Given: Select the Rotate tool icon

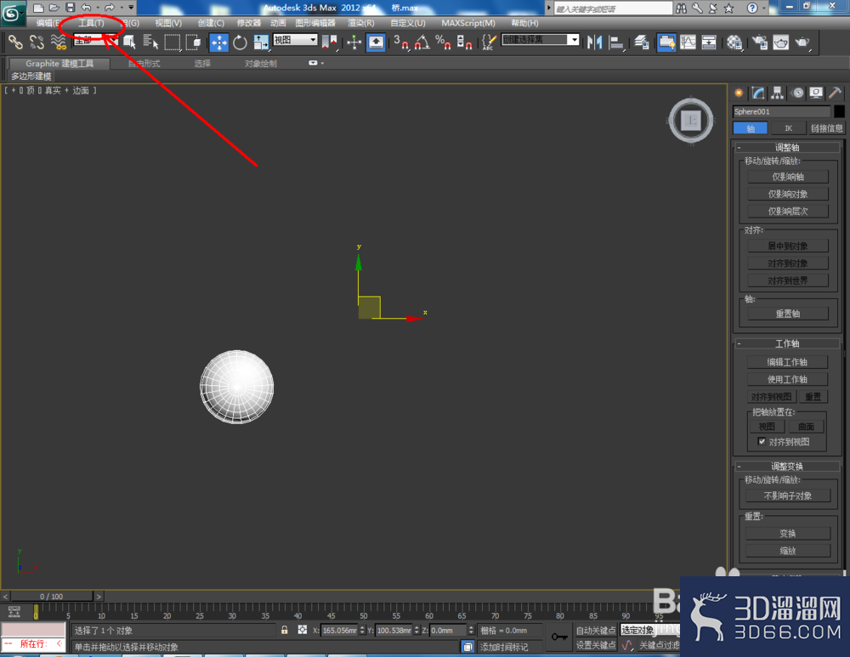Looking at the screenshot, I should point(240,42).
